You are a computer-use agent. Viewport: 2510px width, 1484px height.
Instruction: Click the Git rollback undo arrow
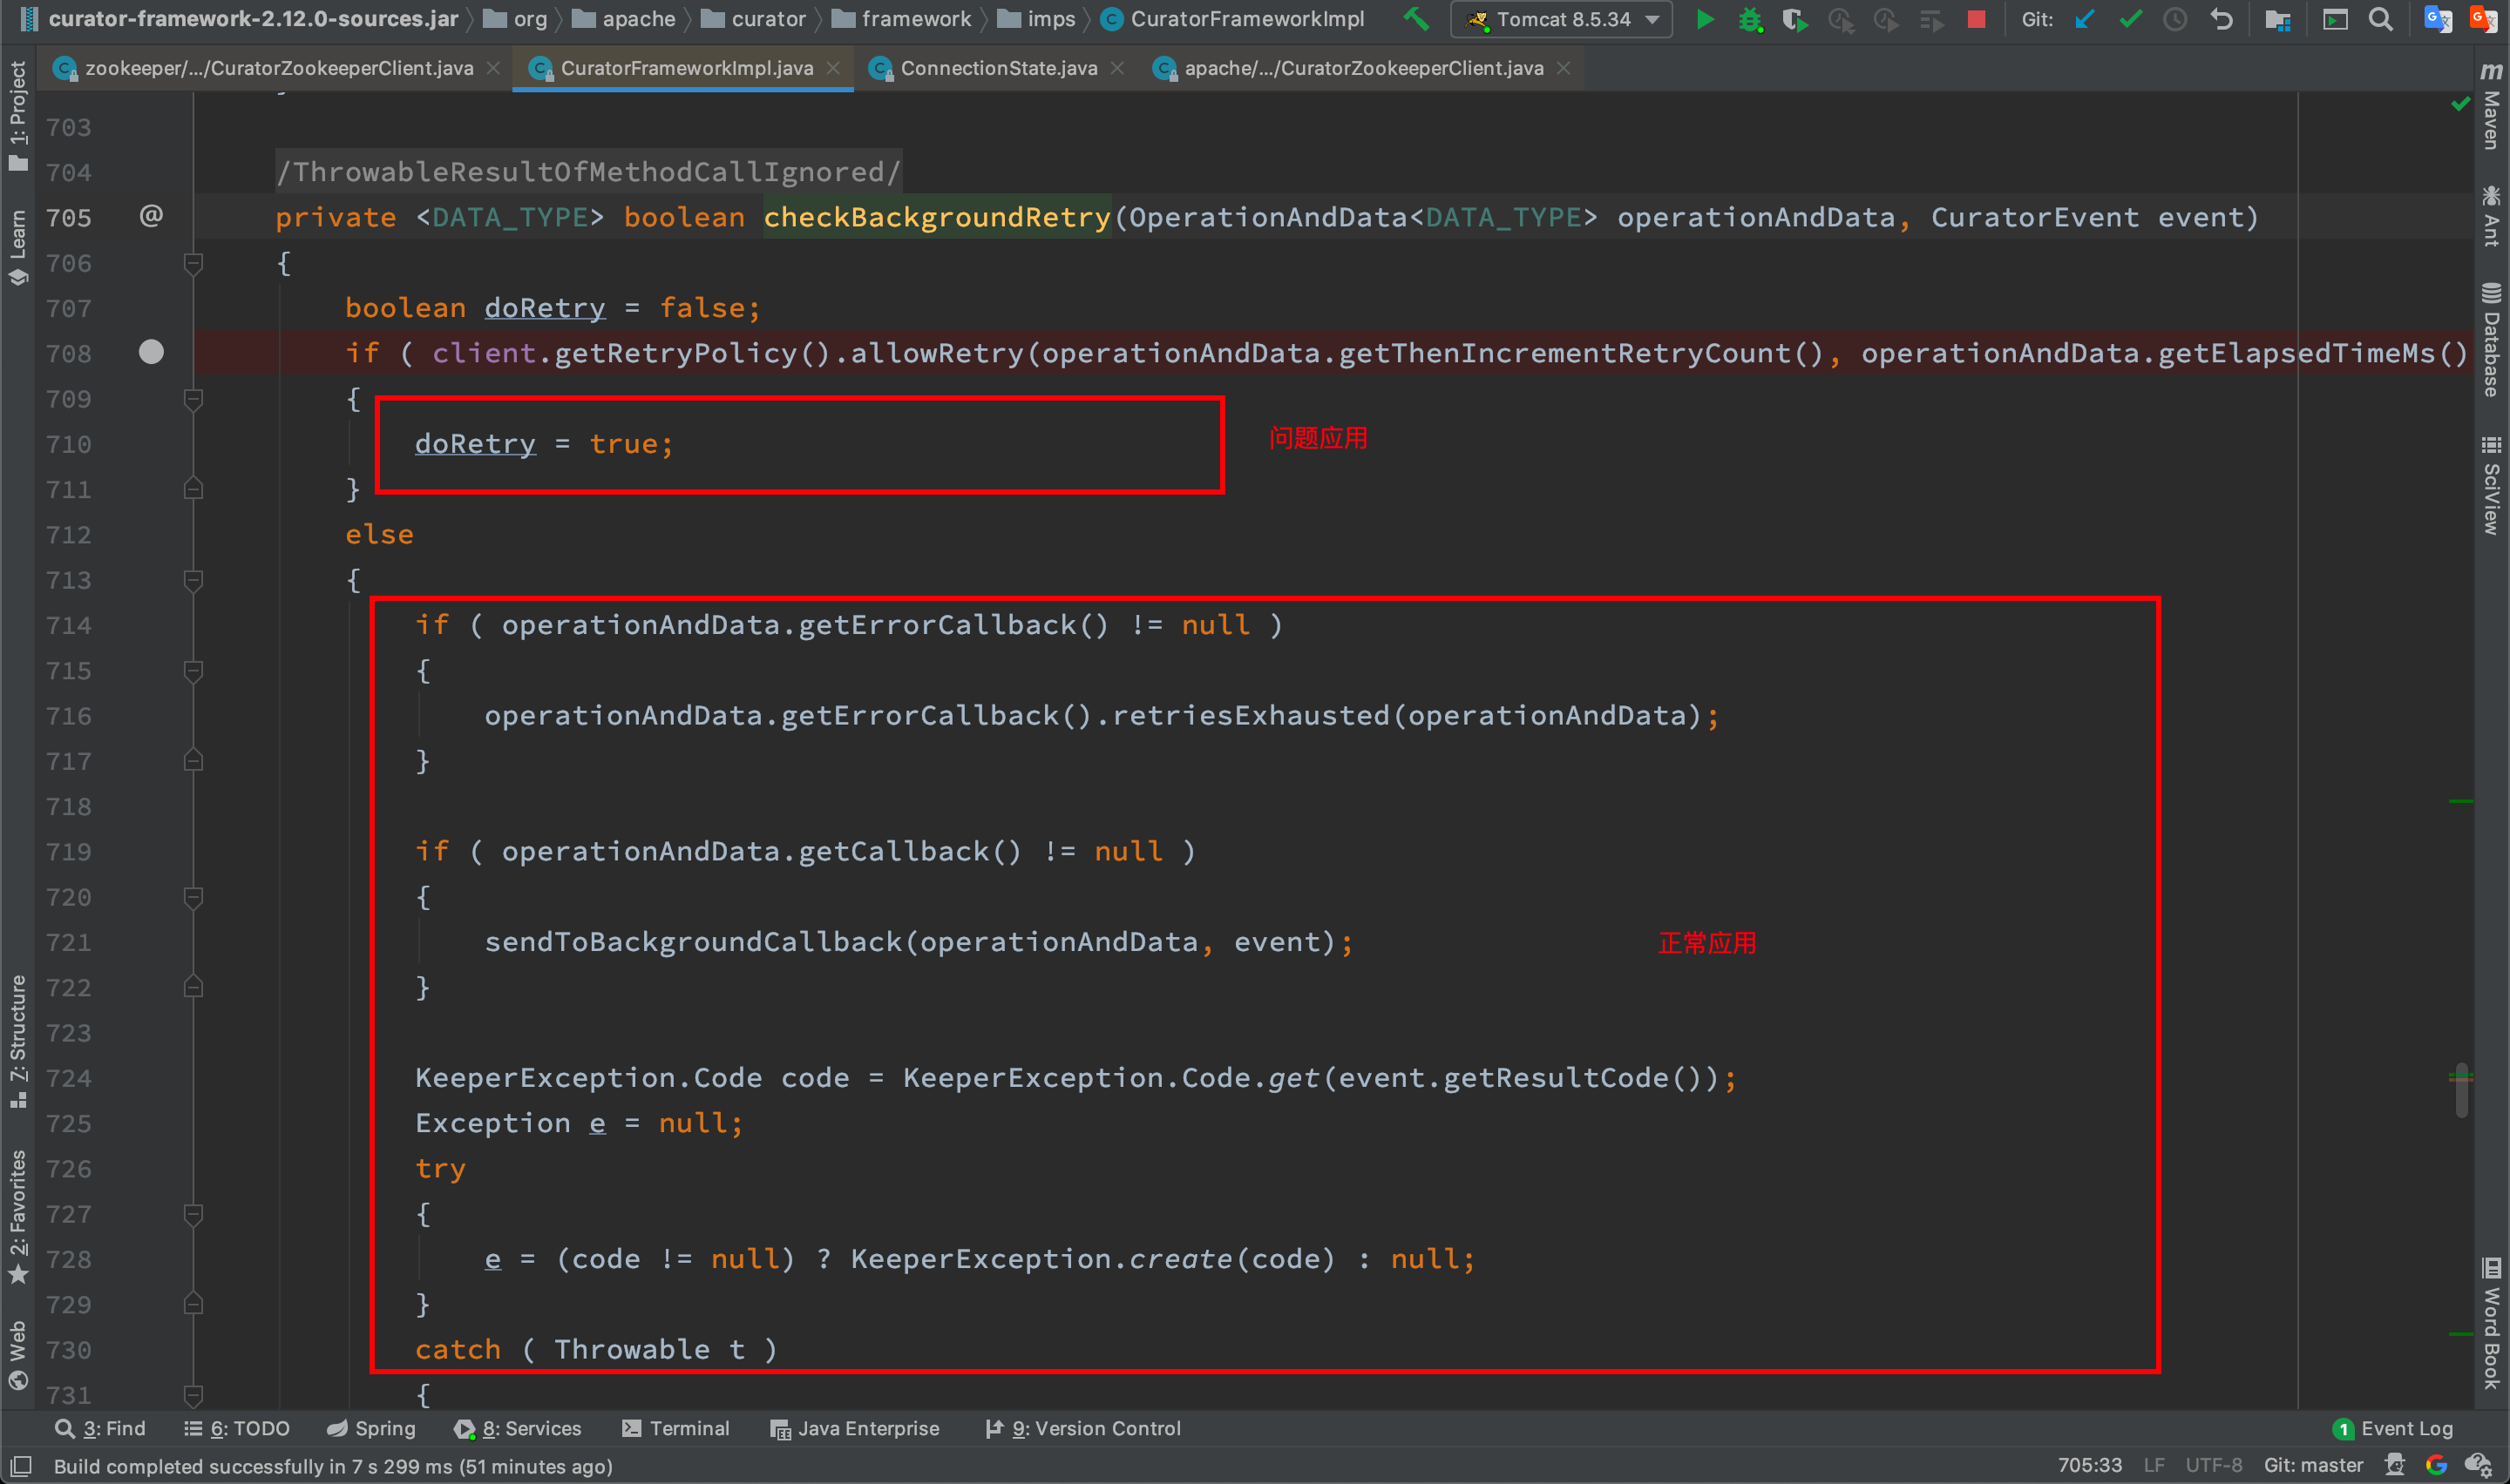(2221, 19)
